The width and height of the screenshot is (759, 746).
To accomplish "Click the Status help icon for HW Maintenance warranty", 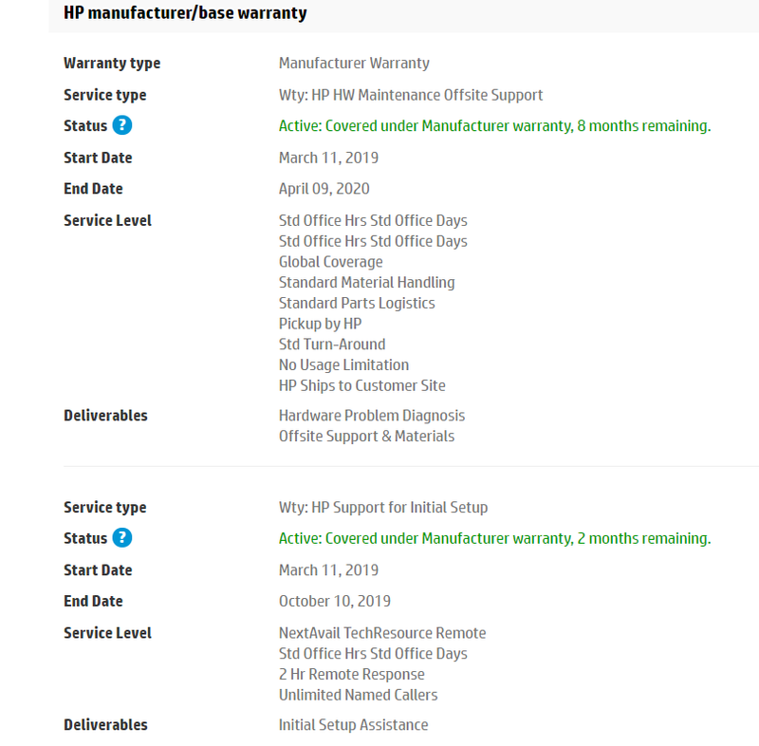I will coord(121,126).
